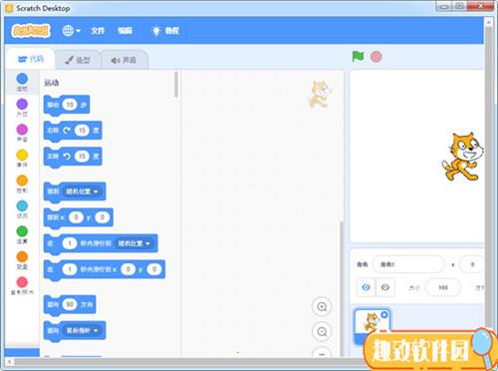
Task: Zoom in on the code workspace
Action: tap(322, 306)
